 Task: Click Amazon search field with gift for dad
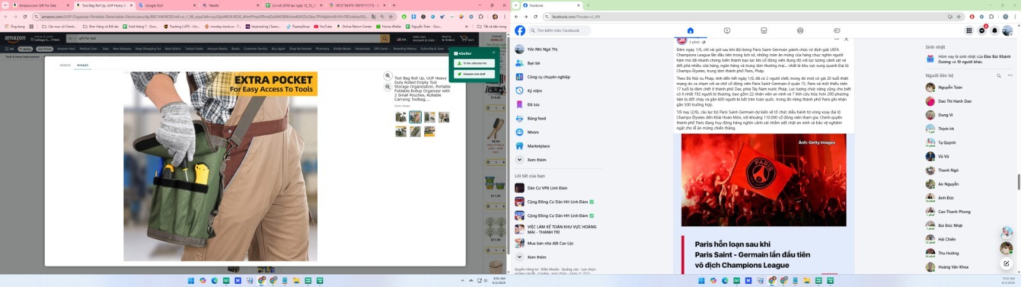tap(228, 39)
